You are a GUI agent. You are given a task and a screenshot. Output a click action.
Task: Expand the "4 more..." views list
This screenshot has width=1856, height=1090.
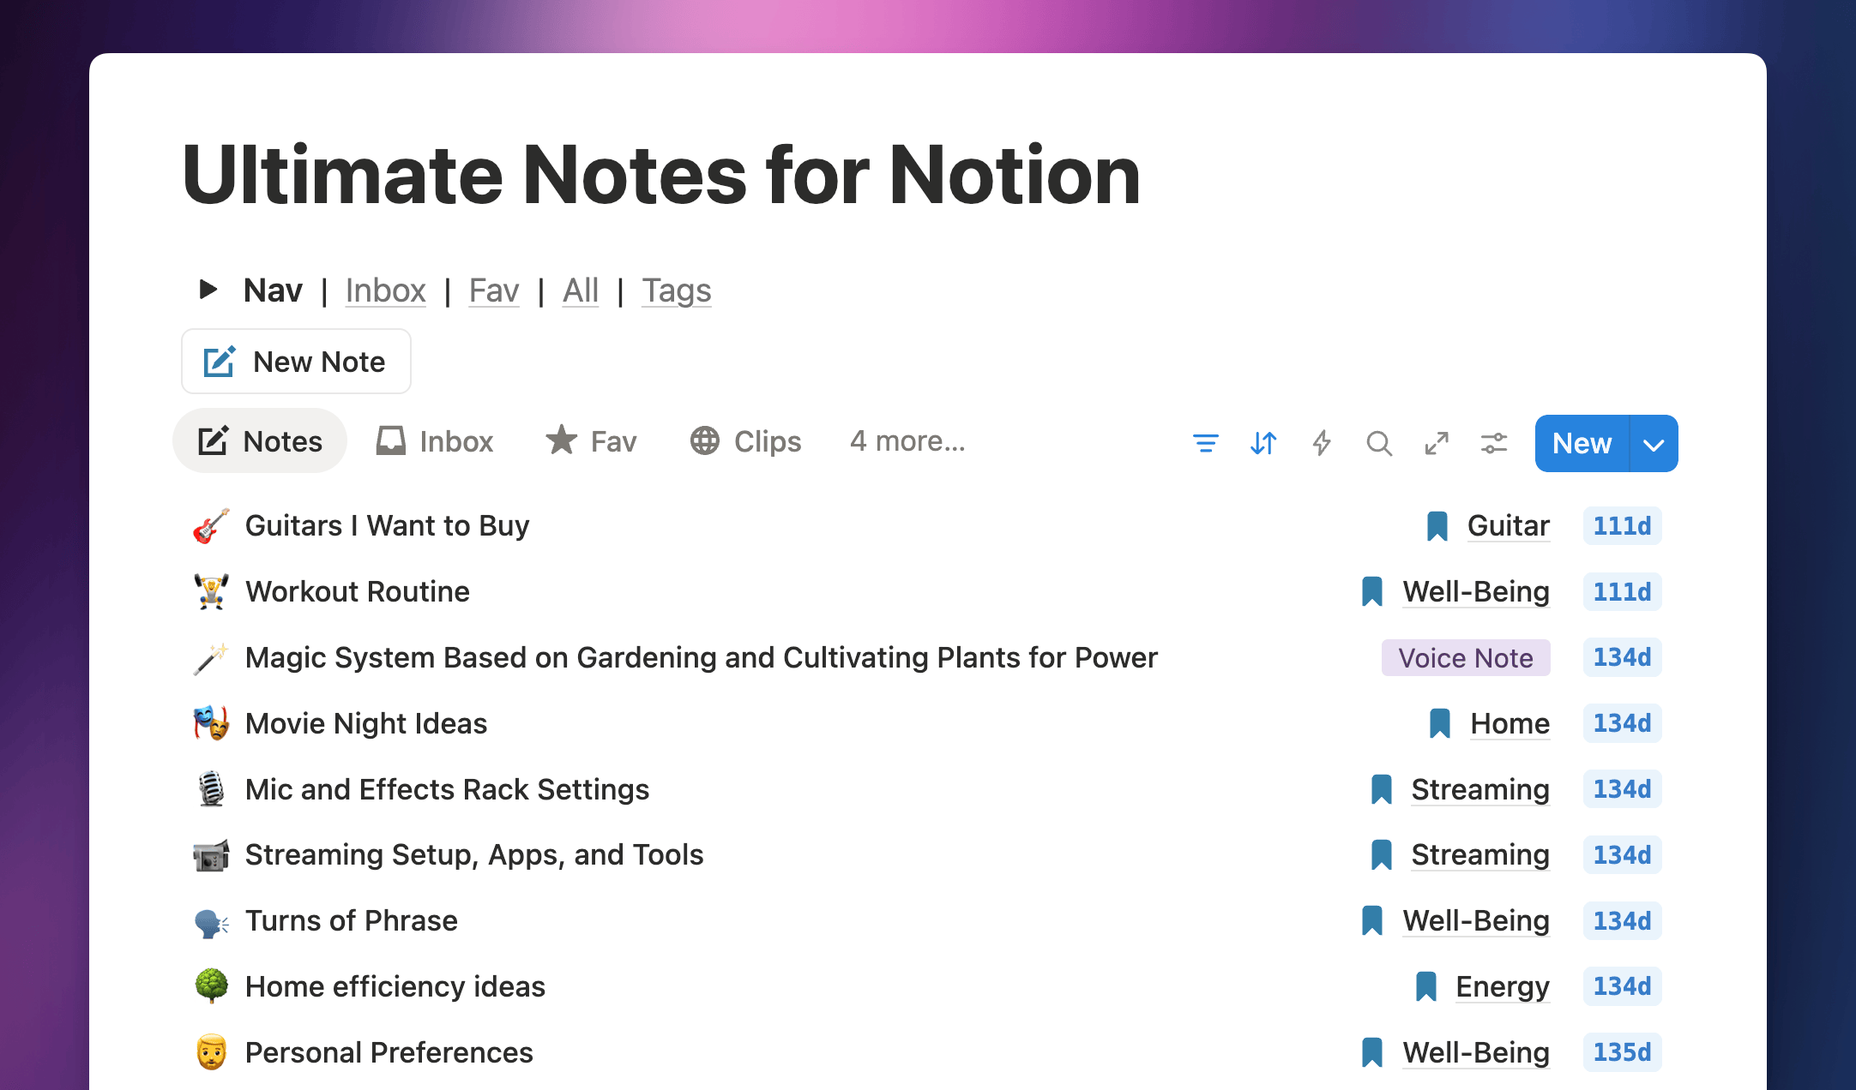[907, 441]
